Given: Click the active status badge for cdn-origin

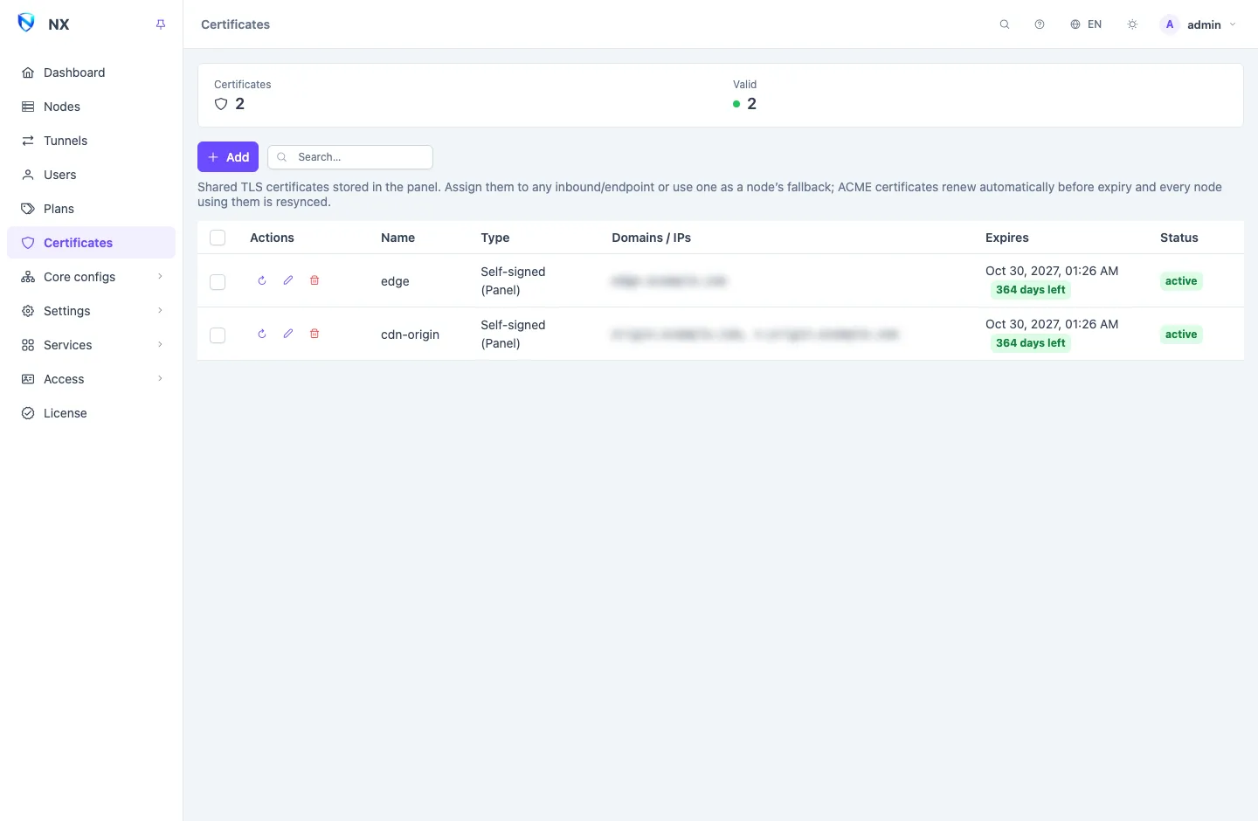Looking at the screenshot, I should point(1181,335).
